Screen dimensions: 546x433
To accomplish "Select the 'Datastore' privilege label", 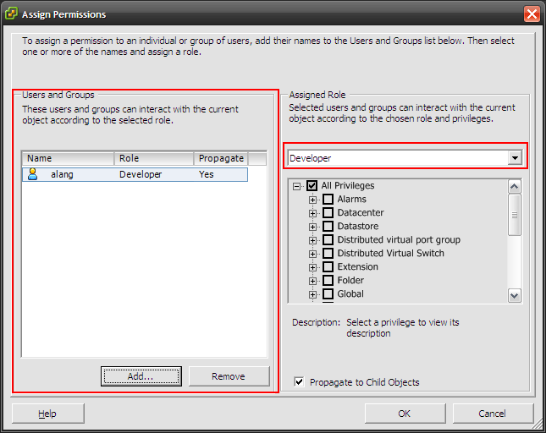I will point(357,226).
